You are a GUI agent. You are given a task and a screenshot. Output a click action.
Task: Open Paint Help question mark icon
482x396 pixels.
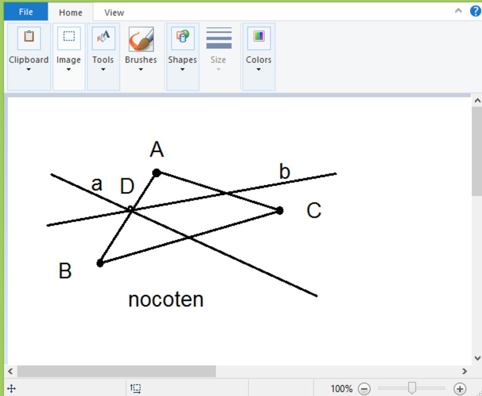tap(475, 11)
